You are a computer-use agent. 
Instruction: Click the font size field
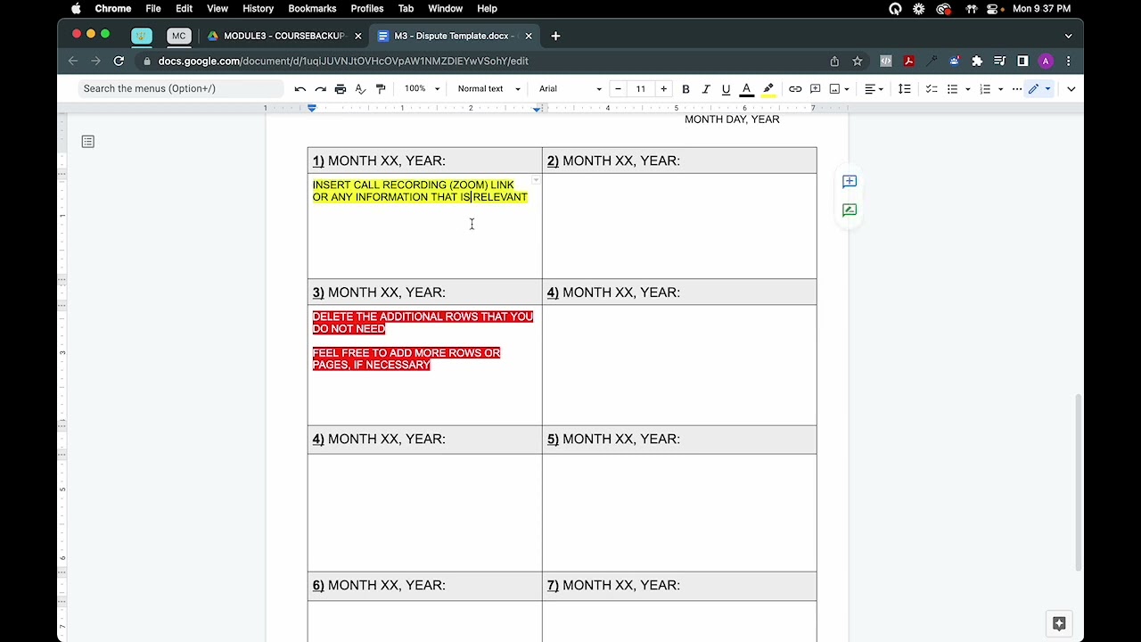(641, 88)
